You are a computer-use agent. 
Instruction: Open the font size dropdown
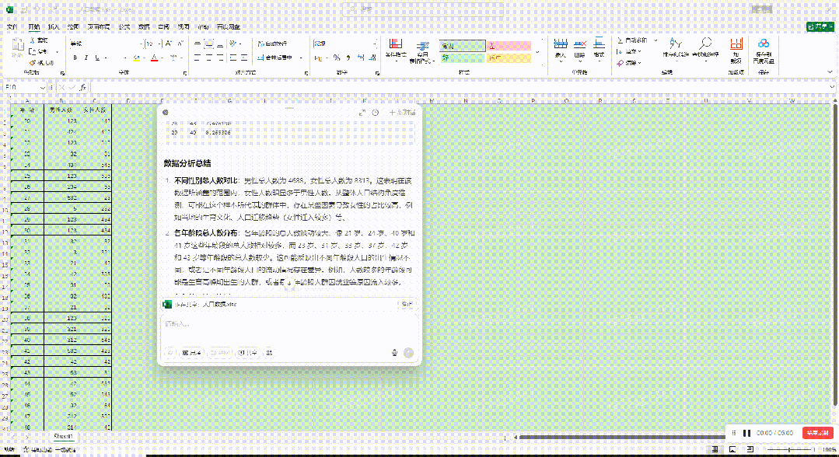[x=160, y=44]
